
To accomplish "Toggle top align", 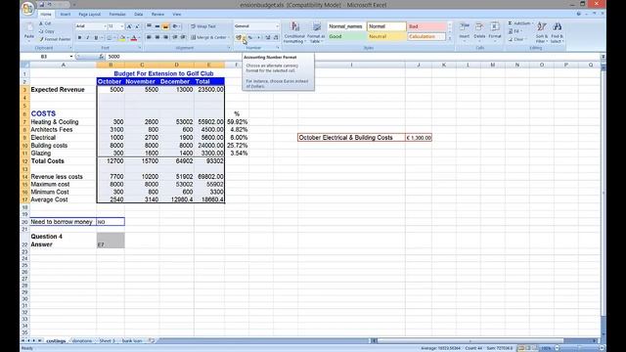I will click(x=149, y=26).
